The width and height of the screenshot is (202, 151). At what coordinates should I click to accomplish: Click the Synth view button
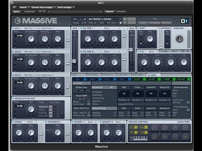(x=143, y=23)
